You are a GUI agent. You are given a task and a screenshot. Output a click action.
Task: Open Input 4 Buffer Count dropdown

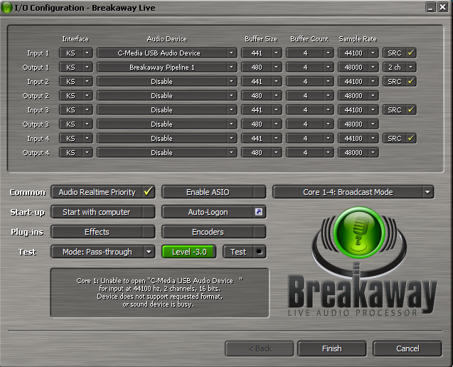pyautogui.click(x=310, y=138)
